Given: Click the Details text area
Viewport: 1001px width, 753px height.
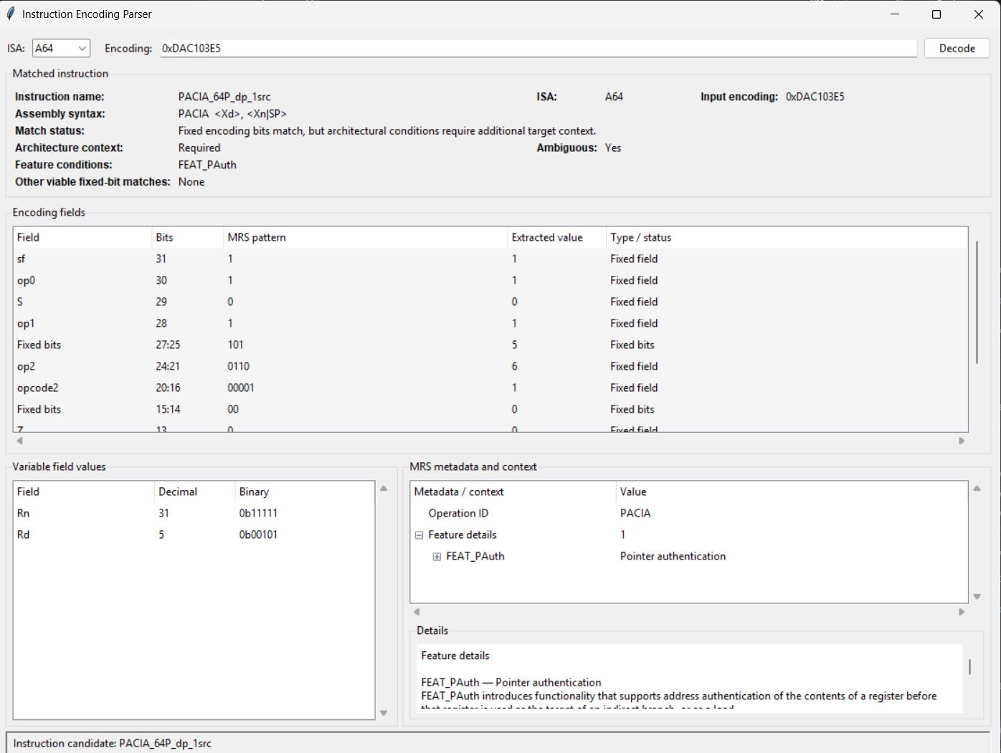Looking at the screenshot, I should [690, 678].
